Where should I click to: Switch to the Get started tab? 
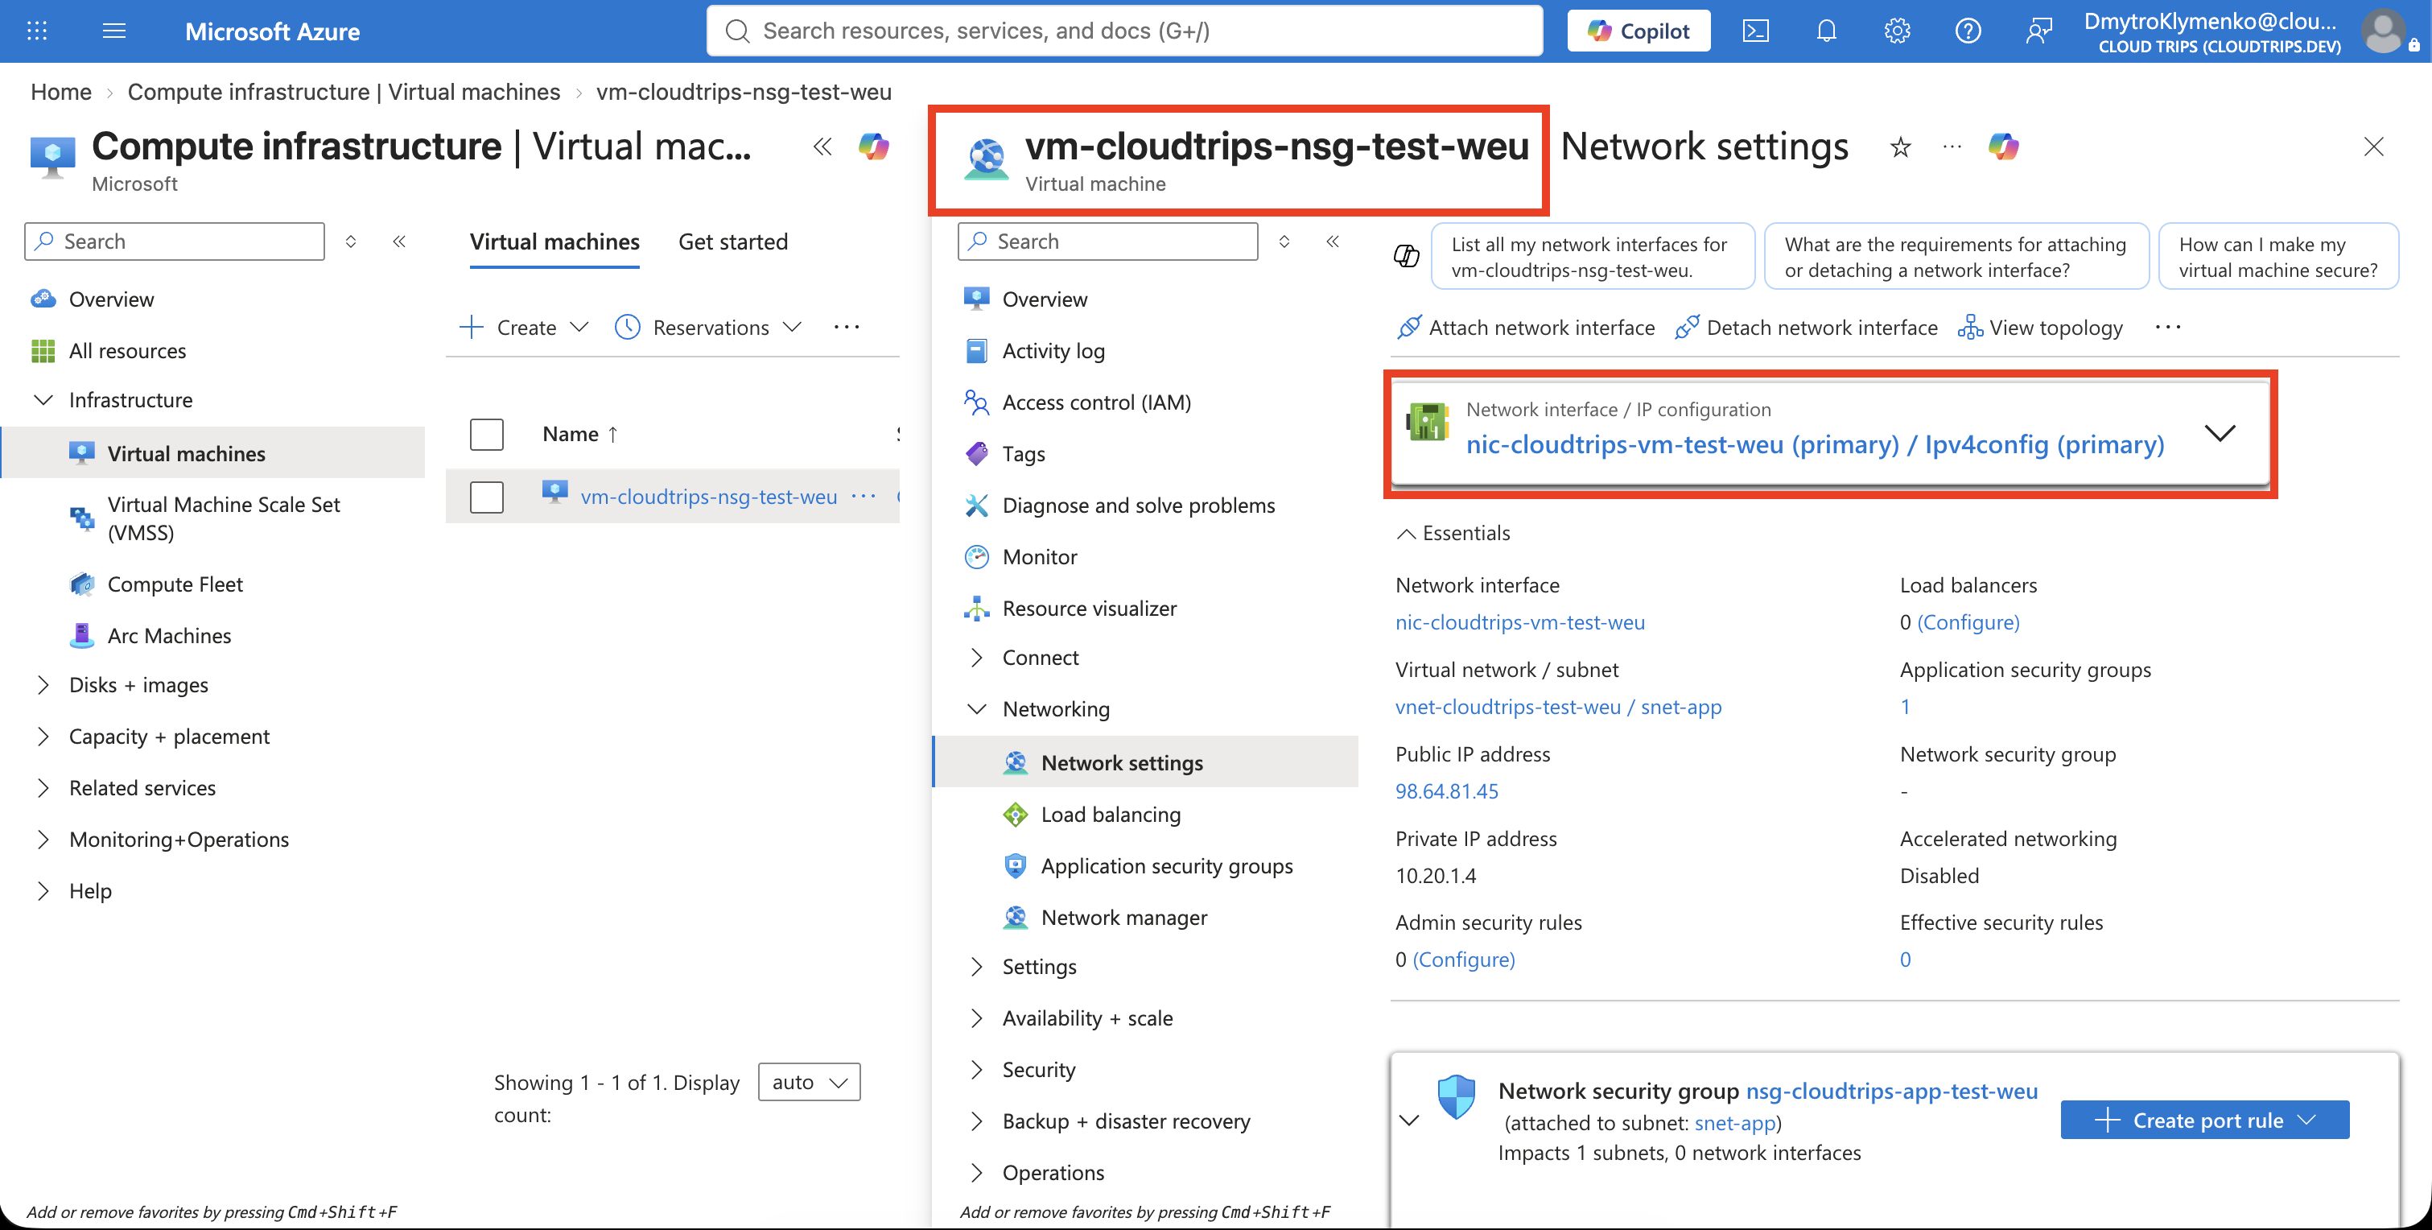[x=732, y=241]
